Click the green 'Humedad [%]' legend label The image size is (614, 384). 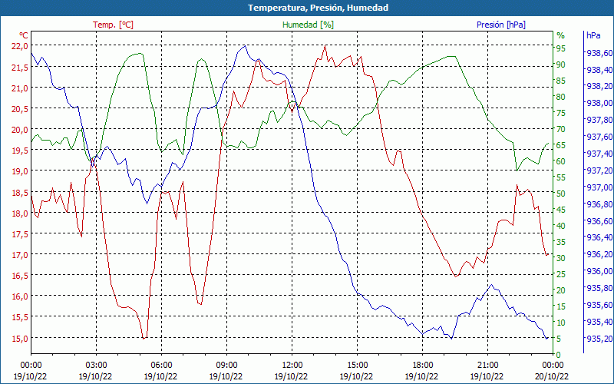click(x=309, y=25)
